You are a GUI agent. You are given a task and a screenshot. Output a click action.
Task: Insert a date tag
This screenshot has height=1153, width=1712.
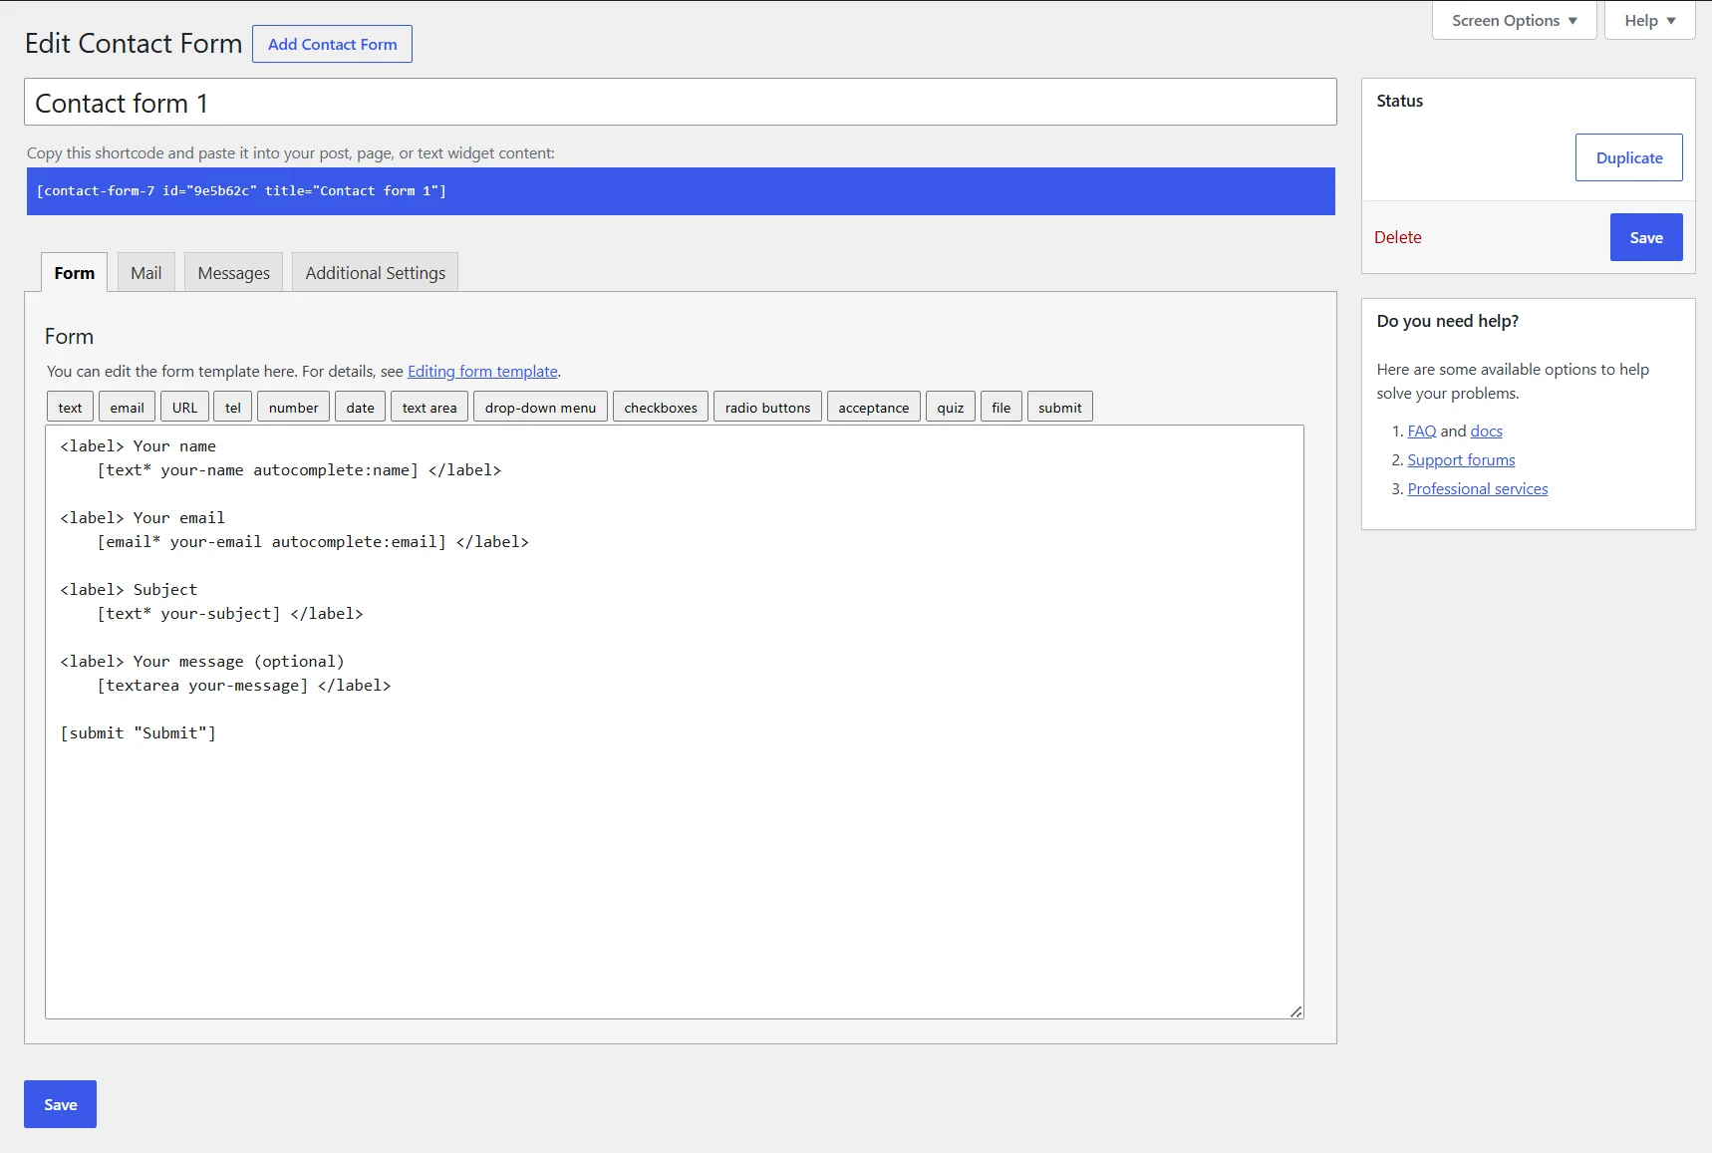coord(361,407)
